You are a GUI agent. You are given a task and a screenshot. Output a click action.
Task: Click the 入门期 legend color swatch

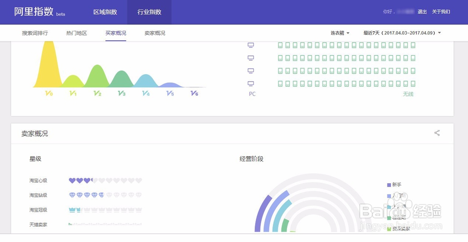tap(389, 196)
